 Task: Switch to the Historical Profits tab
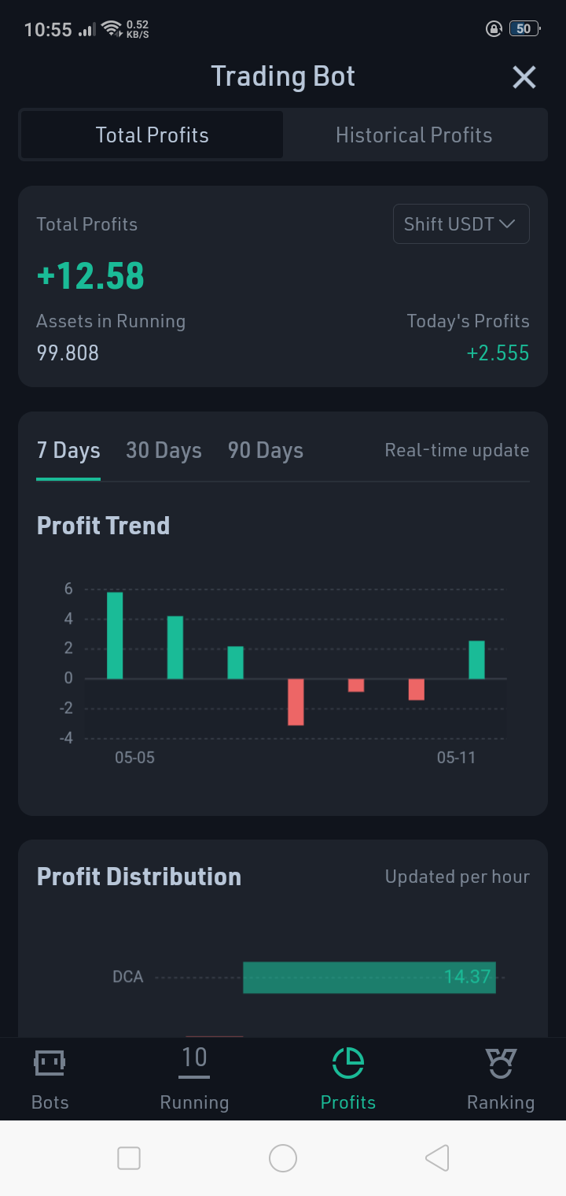tap(414, 135)
